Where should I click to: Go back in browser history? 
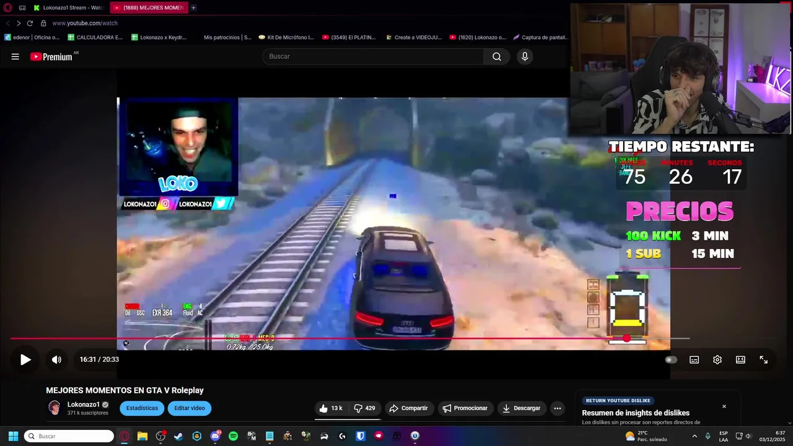7,23
